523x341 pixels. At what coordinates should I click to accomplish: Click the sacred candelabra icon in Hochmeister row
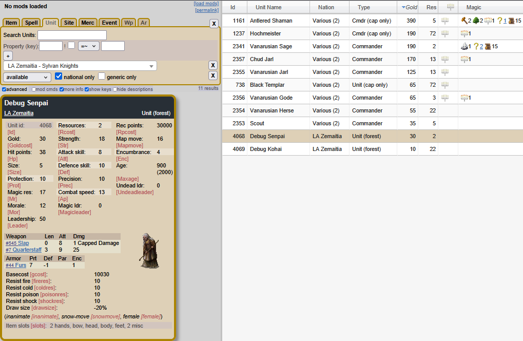(445, 33)
